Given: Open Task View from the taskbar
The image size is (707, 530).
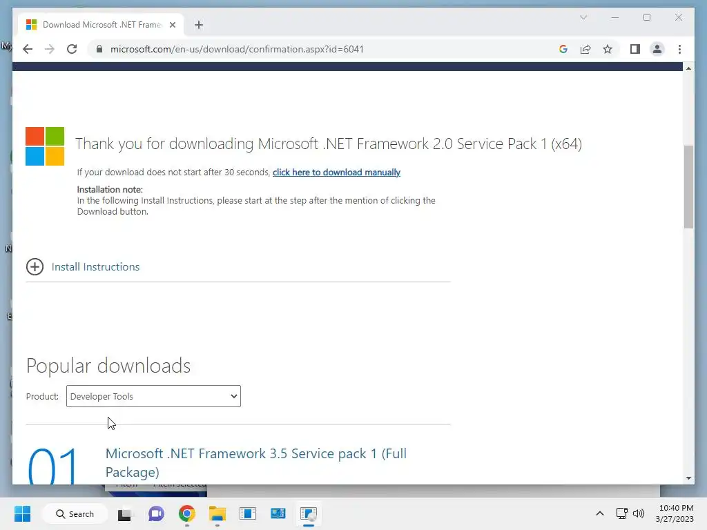Looking at the screenshot, I should tap(124, 513).
